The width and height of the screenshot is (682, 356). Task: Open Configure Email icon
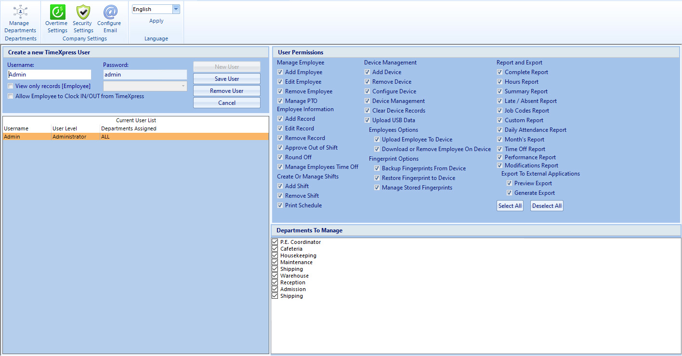[110, 12]
